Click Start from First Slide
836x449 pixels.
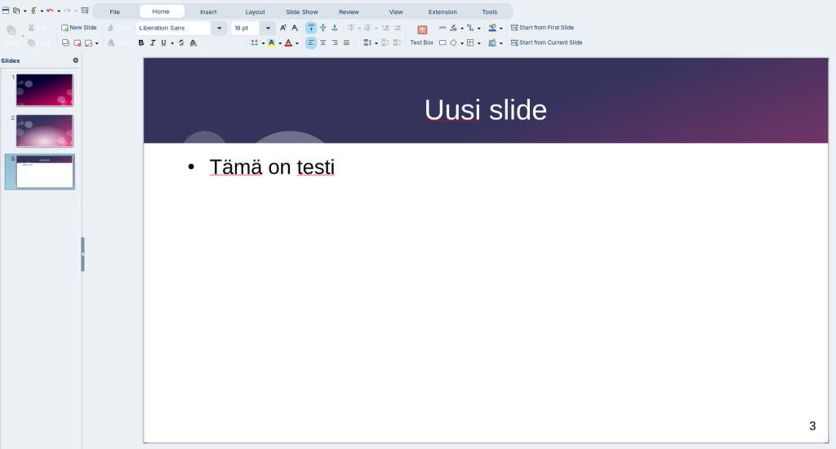542,28
